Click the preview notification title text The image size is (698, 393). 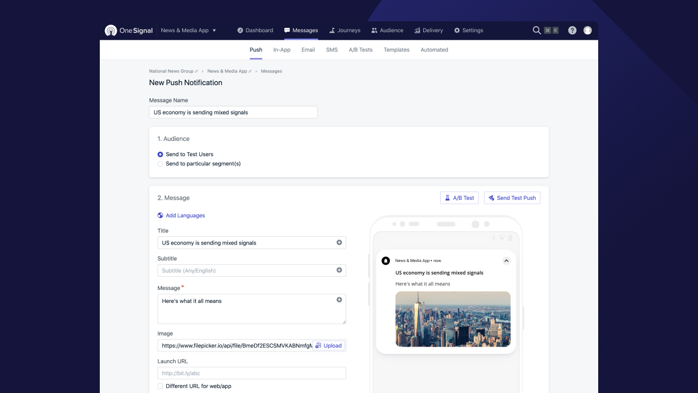point(440,273)
